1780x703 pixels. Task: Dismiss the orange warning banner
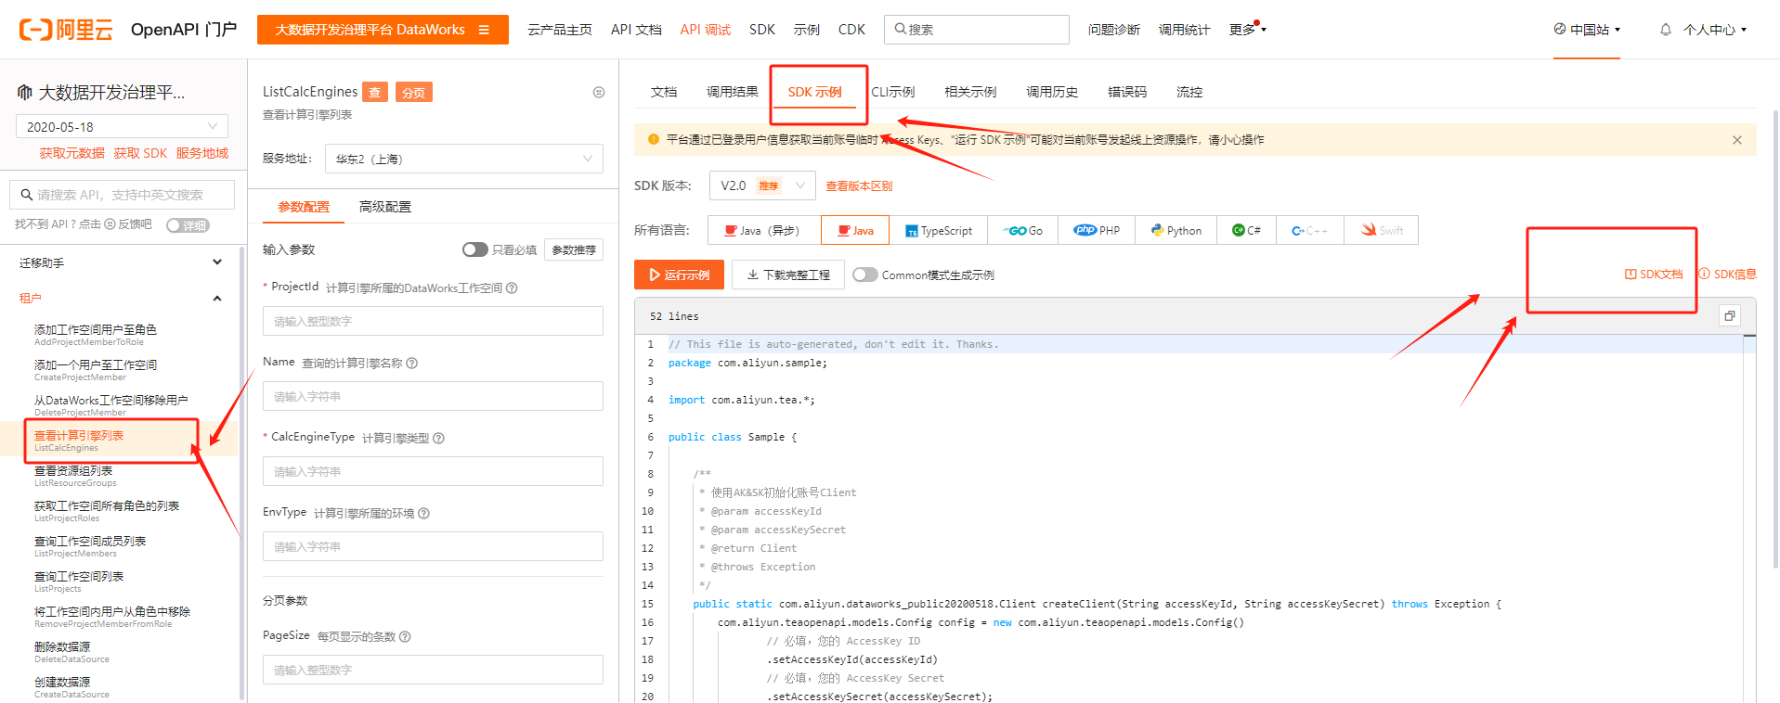[1737, 140]
